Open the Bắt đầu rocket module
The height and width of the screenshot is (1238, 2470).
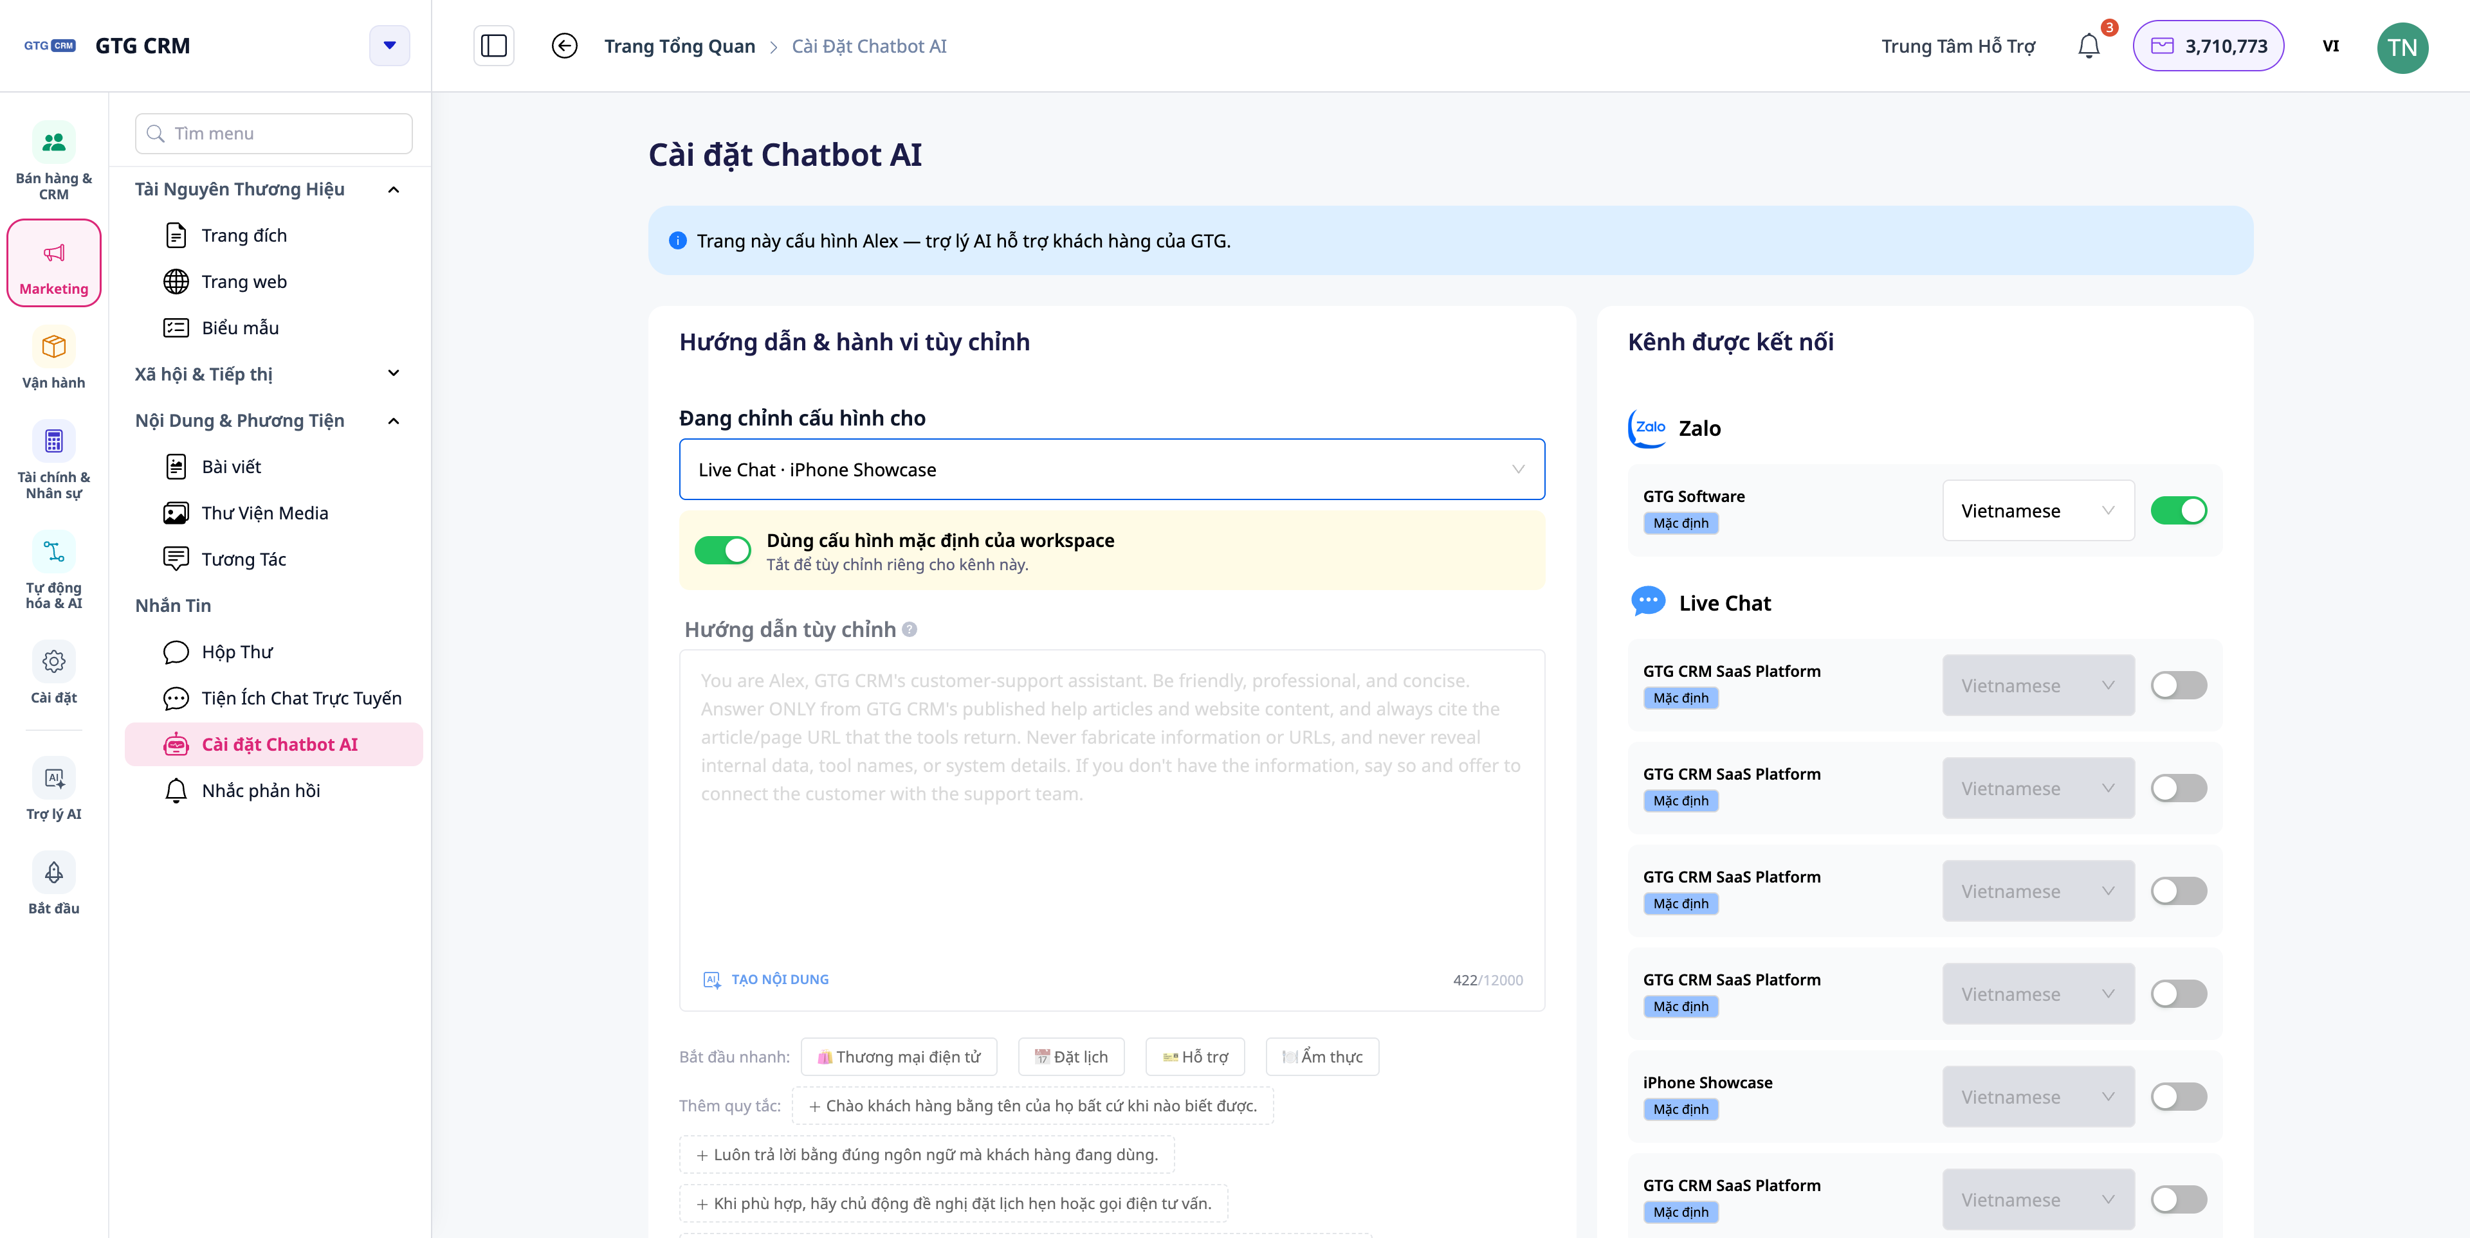coord(53,883)
